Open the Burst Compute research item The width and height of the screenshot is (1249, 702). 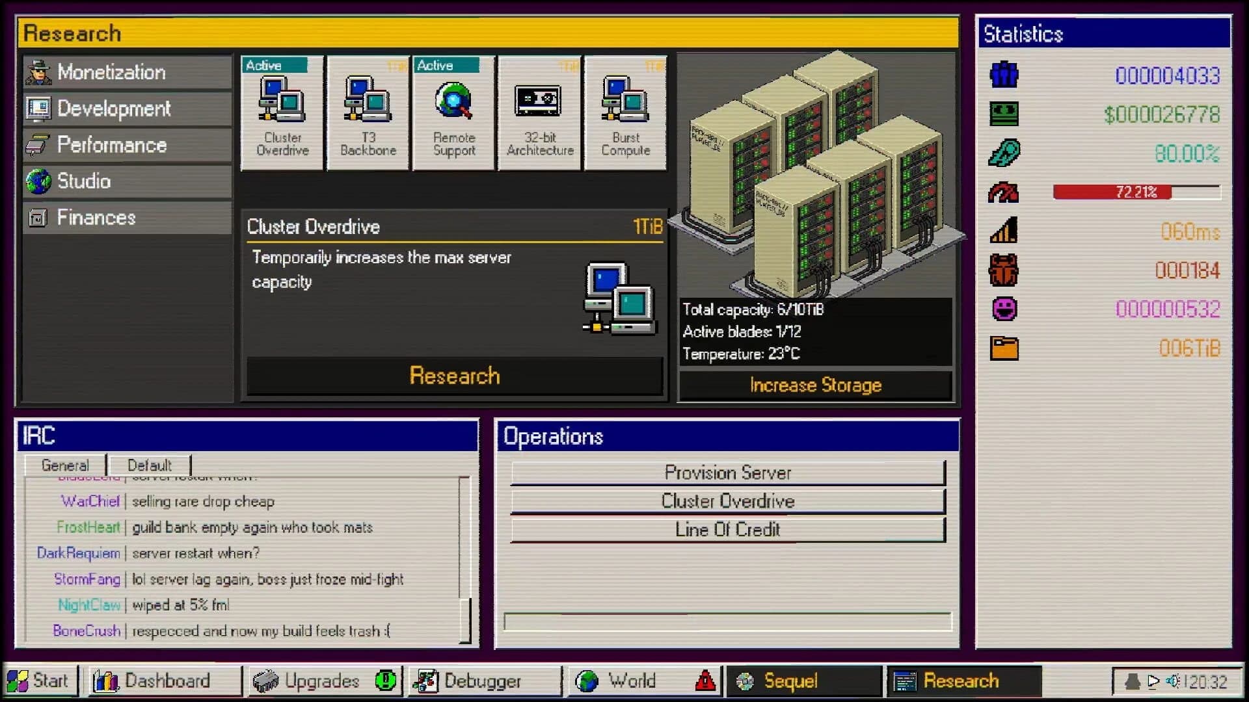pos(625,114)
